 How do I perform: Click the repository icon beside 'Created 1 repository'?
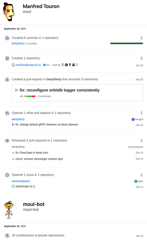(7, 58)
